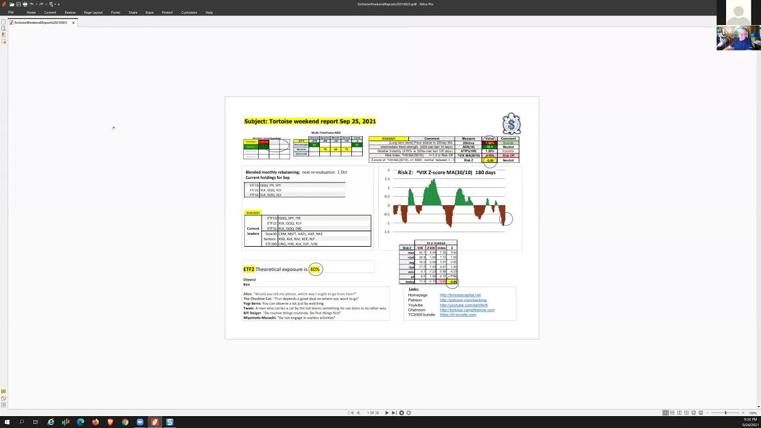Go to the previous page
This screenshot has height=428, width=761.
358,413
